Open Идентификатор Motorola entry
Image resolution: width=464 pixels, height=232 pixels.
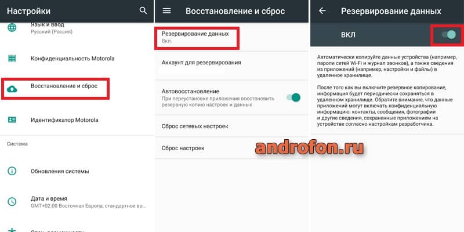coord(77,120)
